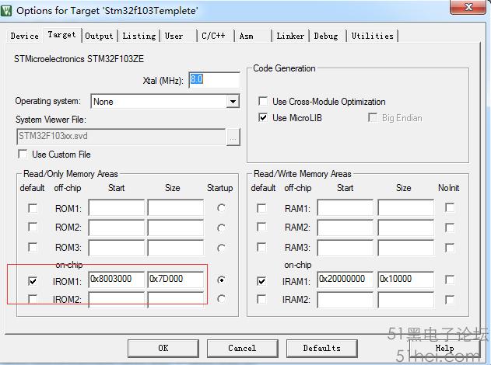Click the Keil uVision title bar icon
491x365 pixels.
(x=6, y=11)
